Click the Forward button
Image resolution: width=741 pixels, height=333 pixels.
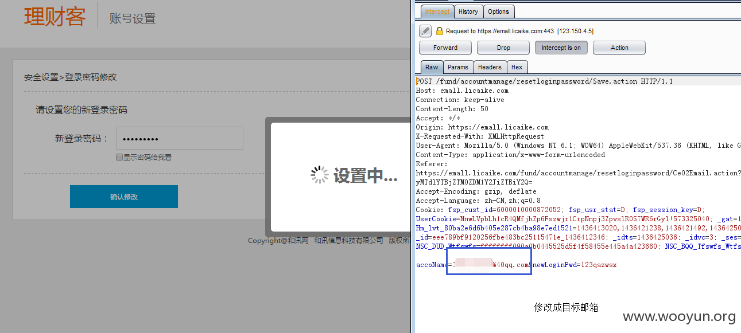445,48
